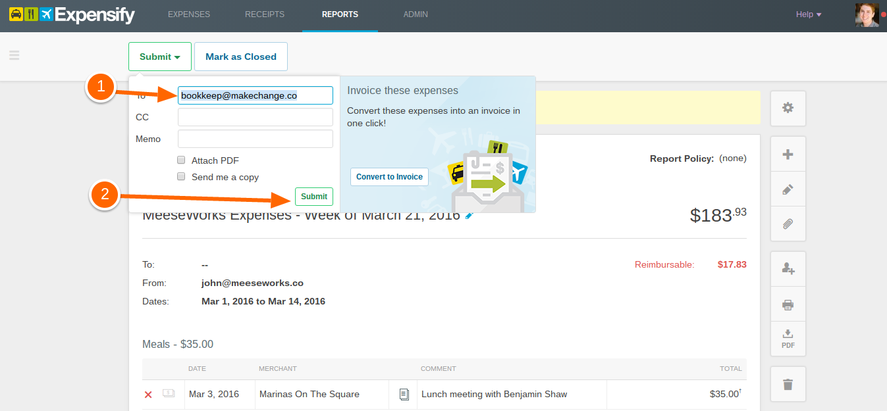
Task: Check the Send me a copy option
Action: click(181, 176)
